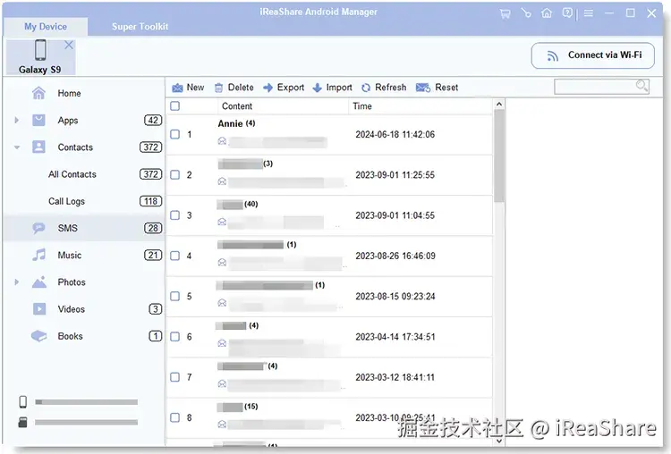Click the Connect via Wi-Fi button

592,55
